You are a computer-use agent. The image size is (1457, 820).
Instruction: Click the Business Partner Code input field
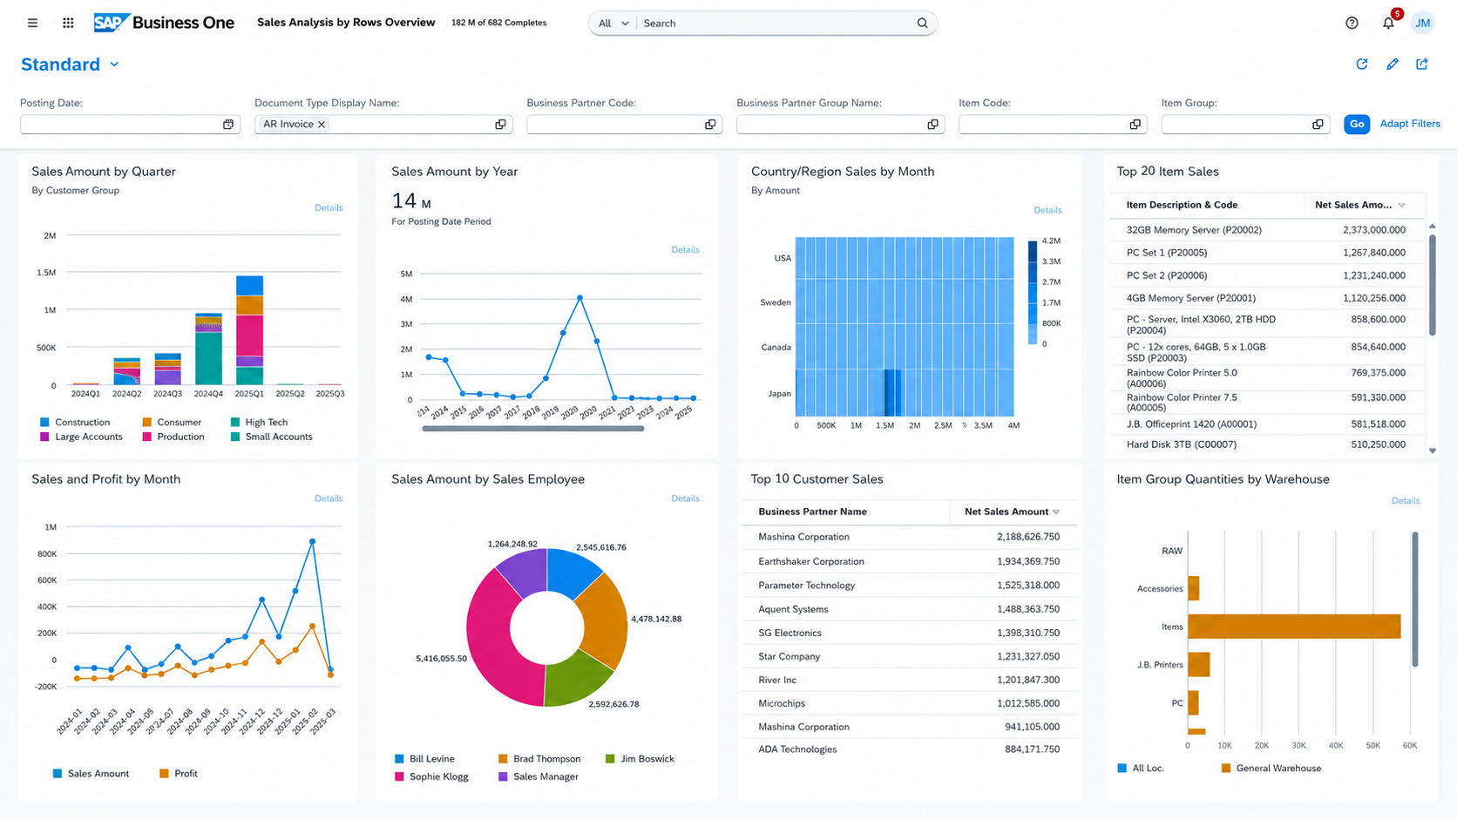[x=624, y=125]
